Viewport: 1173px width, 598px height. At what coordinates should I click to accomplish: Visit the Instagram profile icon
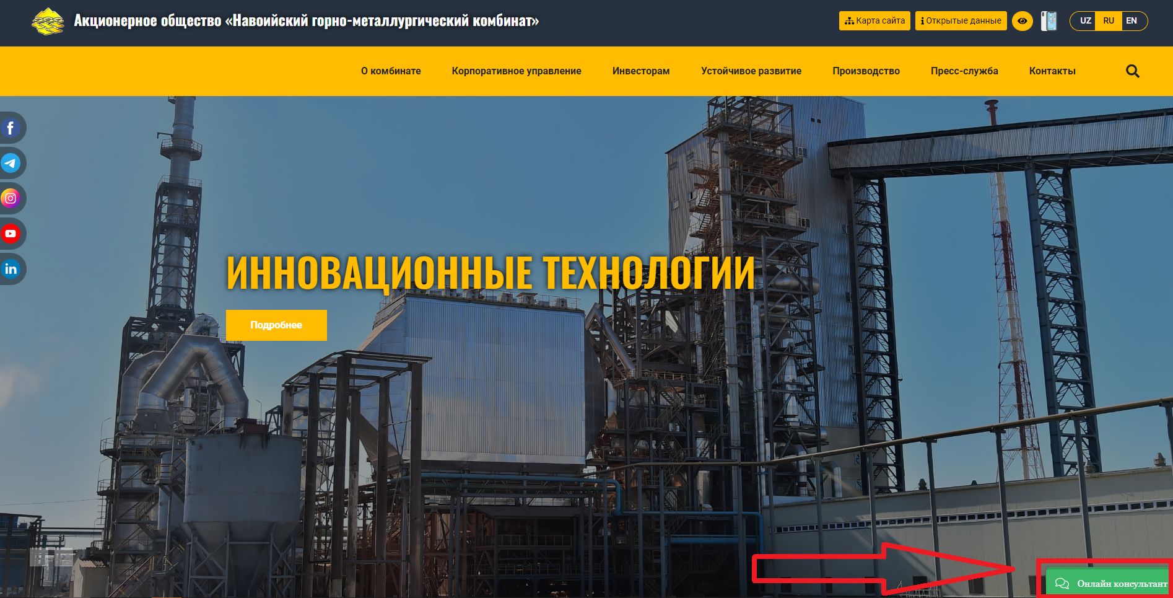point(11,199)
